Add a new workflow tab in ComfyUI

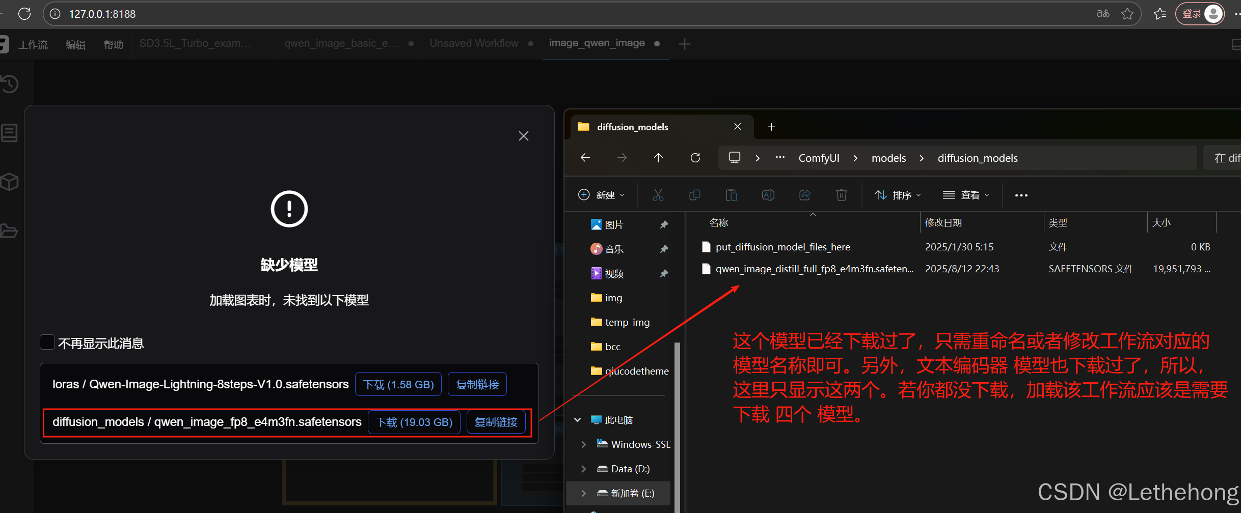[x=685, y=44]
